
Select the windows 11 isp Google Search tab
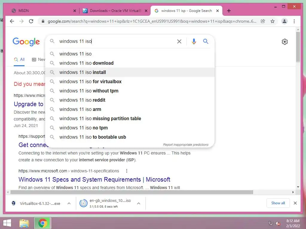pos(186,11)
